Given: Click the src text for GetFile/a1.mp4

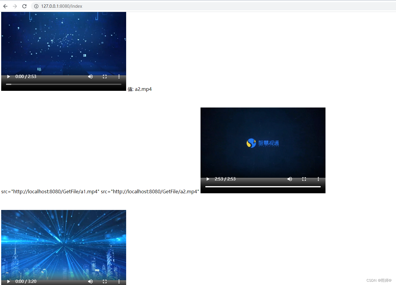Looking at the screenshot, I should 50,191.
